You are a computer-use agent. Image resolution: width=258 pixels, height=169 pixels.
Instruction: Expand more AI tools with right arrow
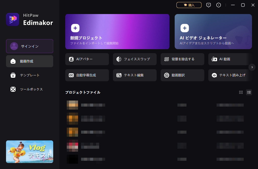(x=252, y=67)
